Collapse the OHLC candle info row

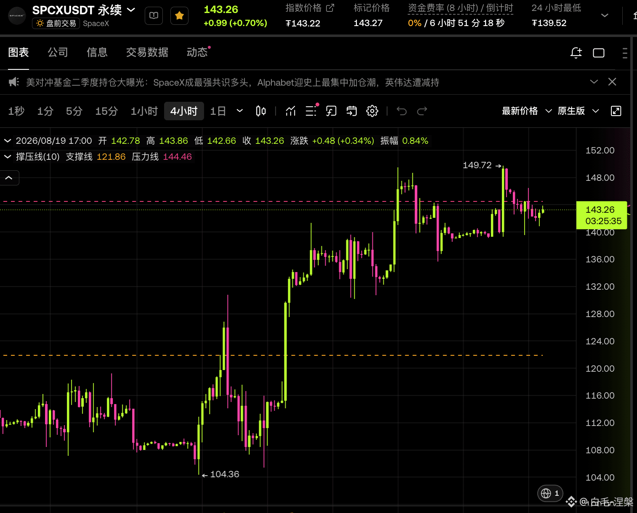[x=8, y=141]
